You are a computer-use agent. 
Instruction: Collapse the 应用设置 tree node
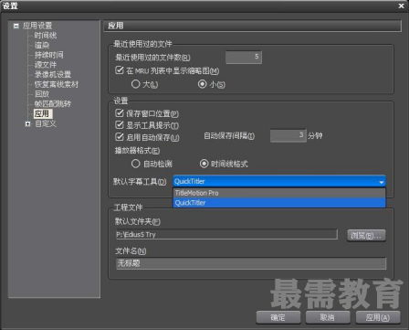16,26
